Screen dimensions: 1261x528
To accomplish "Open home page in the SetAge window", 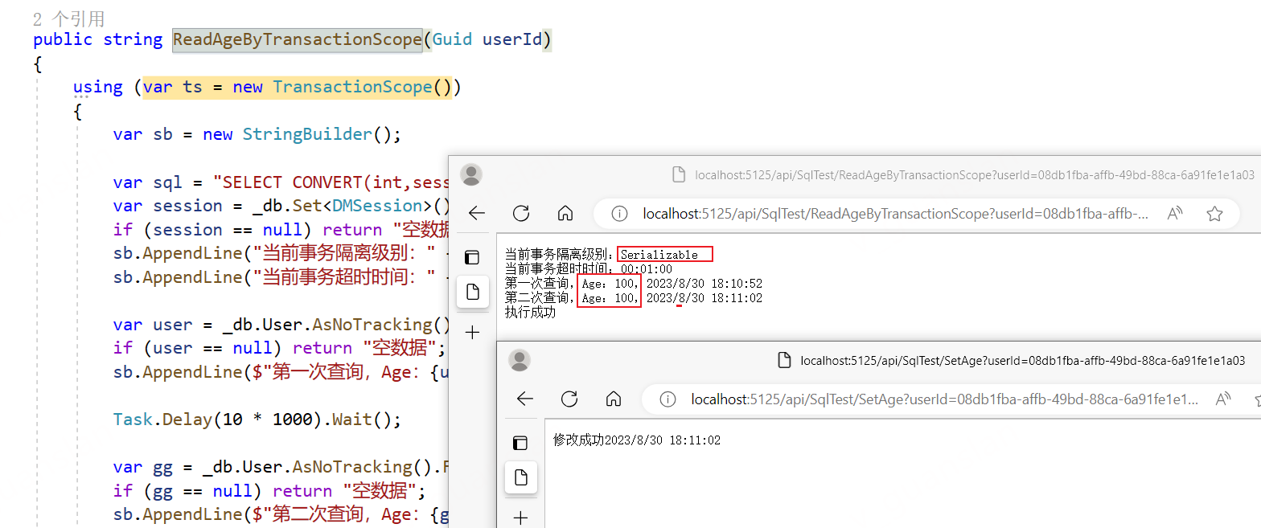I will pos(614,399).
